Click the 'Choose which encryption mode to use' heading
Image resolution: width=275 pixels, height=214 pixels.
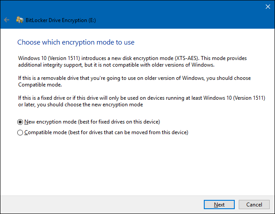click(76, 42)
